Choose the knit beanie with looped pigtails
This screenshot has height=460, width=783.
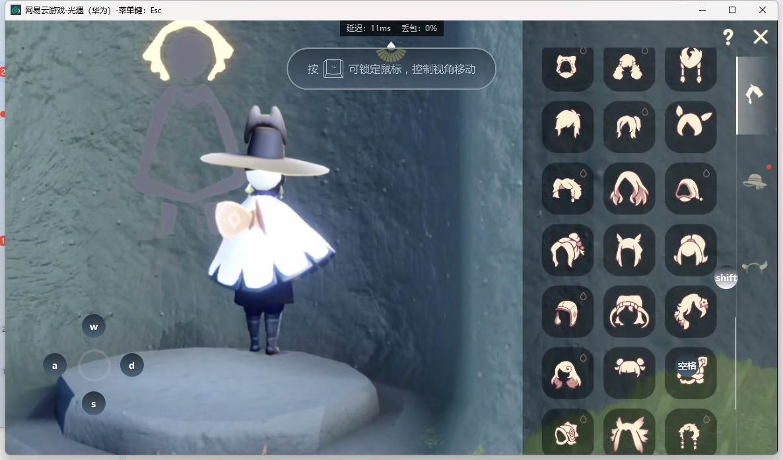tap(629, 311)
